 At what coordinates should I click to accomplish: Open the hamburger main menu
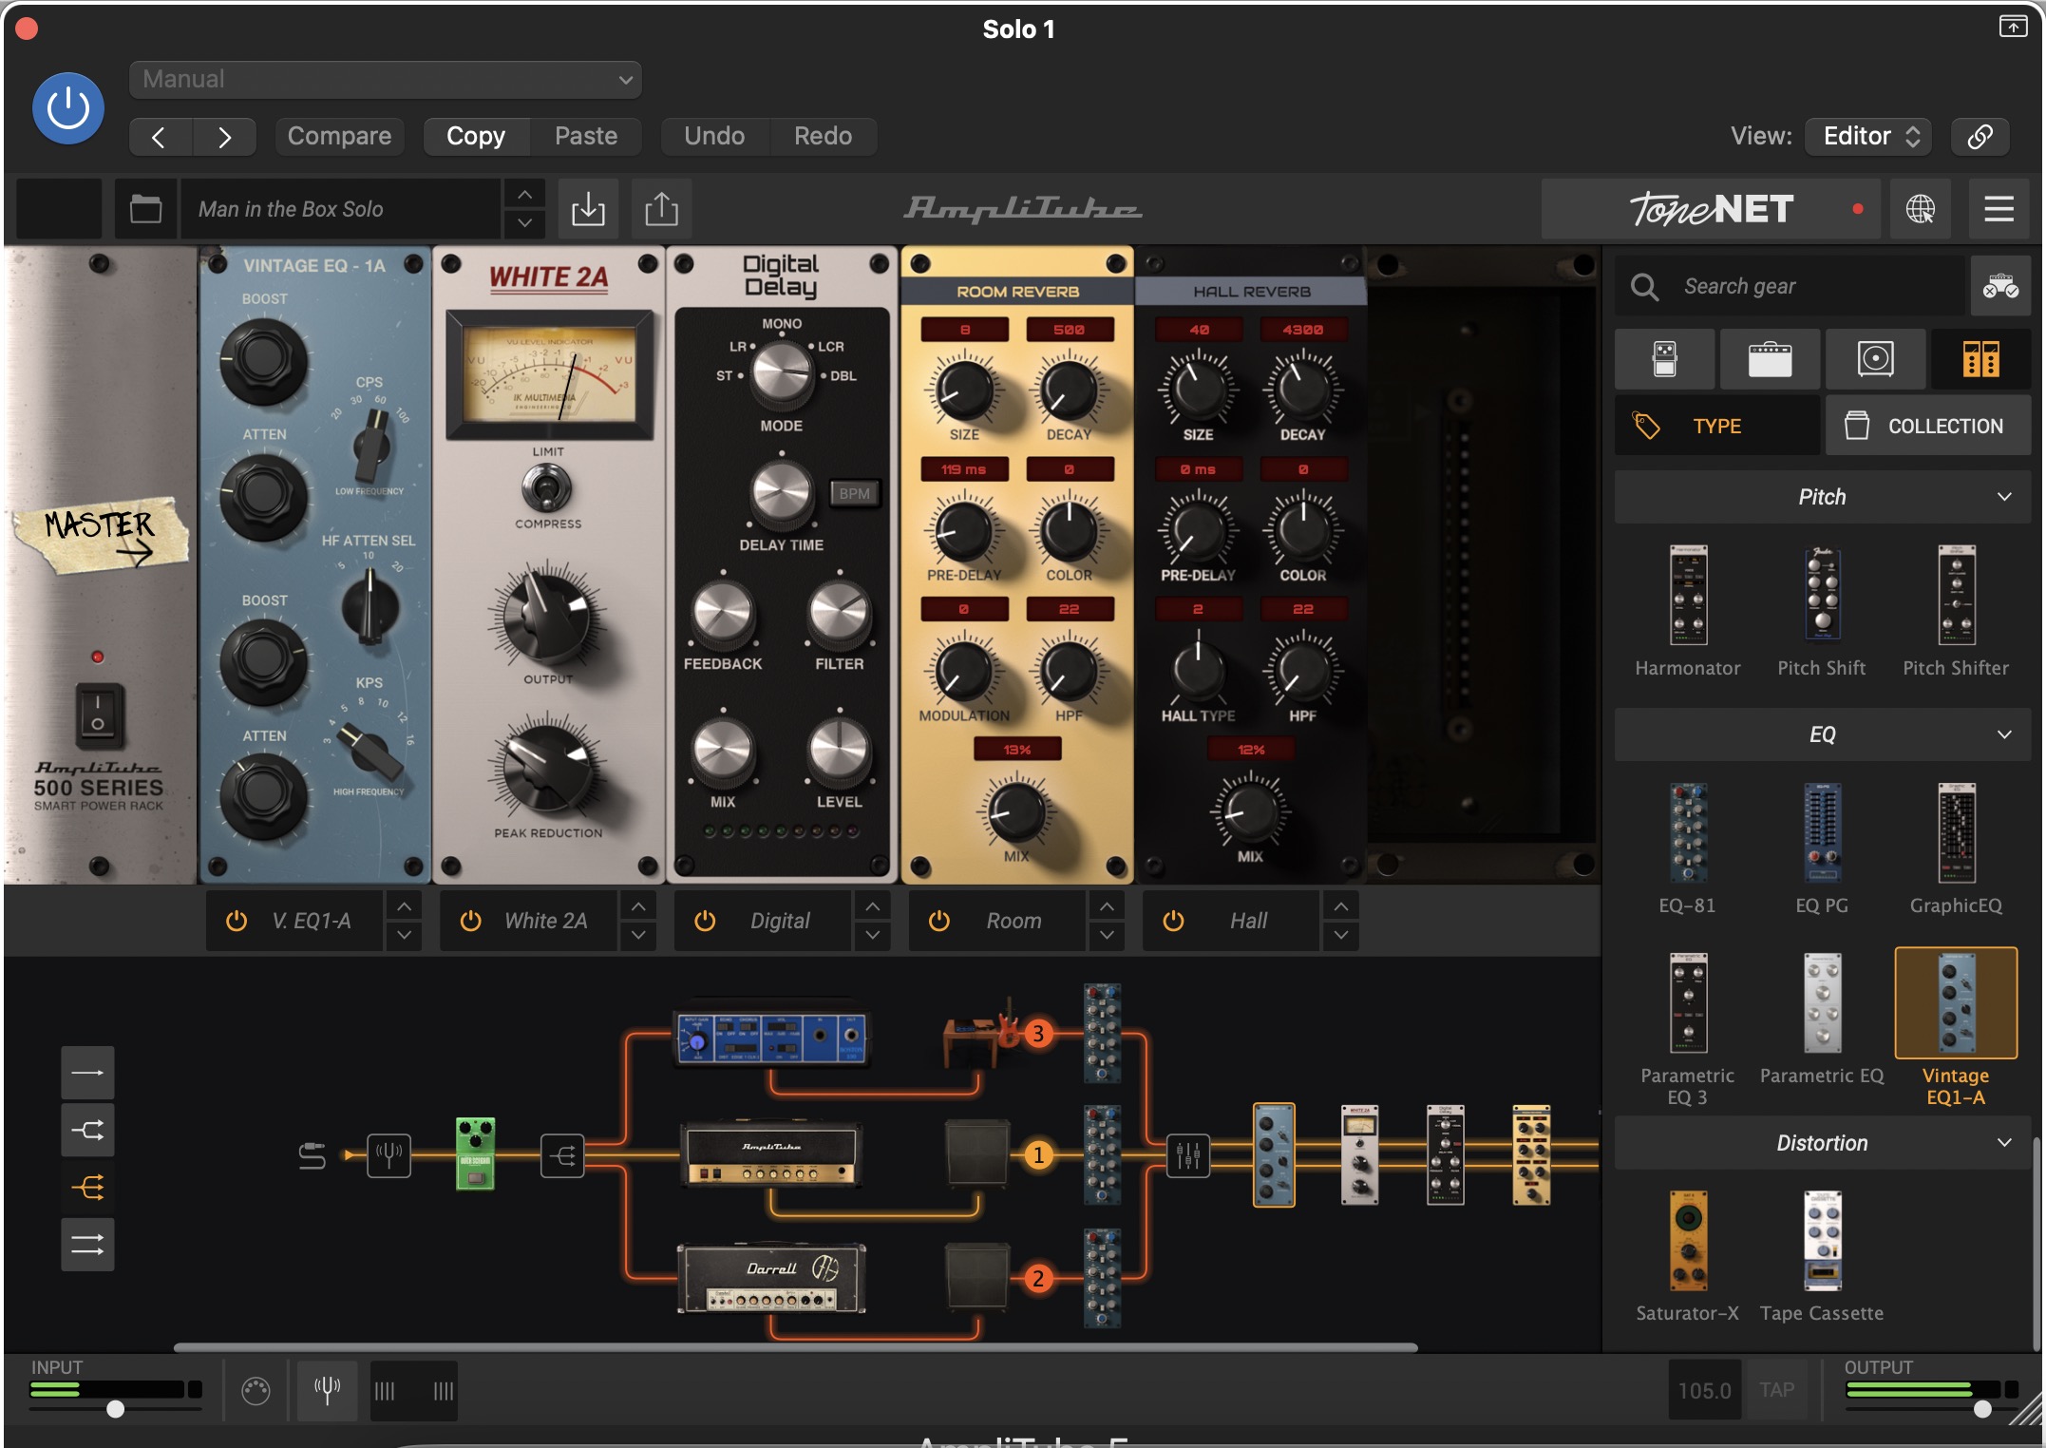coord(1999,208)
